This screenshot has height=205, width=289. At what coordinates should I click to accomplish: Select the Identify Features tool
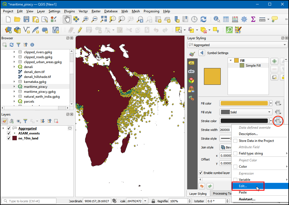click(x=217, y=19)
